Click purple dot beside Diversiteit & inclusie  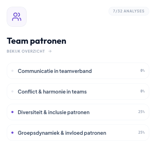pos(12,112)
